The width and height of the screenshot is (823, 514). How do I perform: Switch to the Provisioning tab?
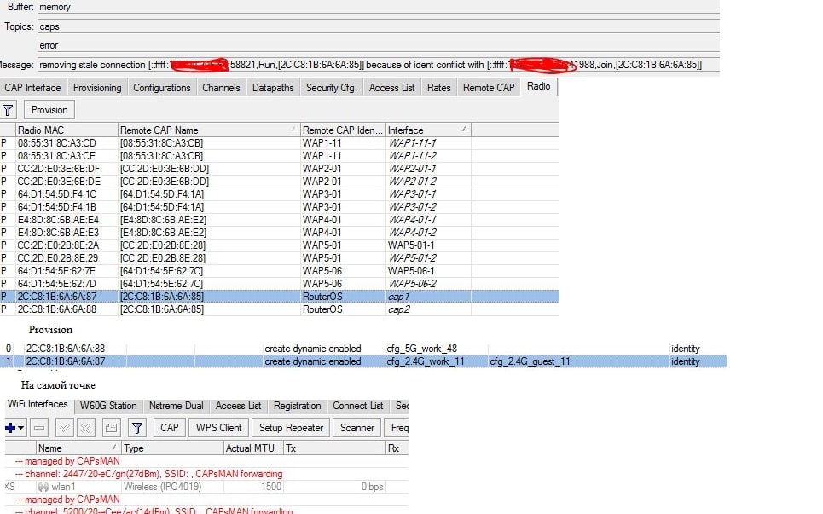pos(97,88)
